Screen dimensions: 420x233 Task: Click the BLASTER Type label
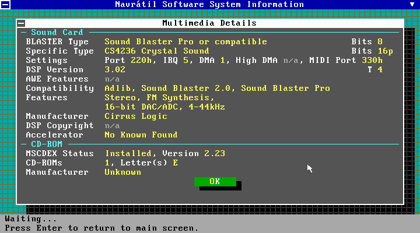[57, 42]
